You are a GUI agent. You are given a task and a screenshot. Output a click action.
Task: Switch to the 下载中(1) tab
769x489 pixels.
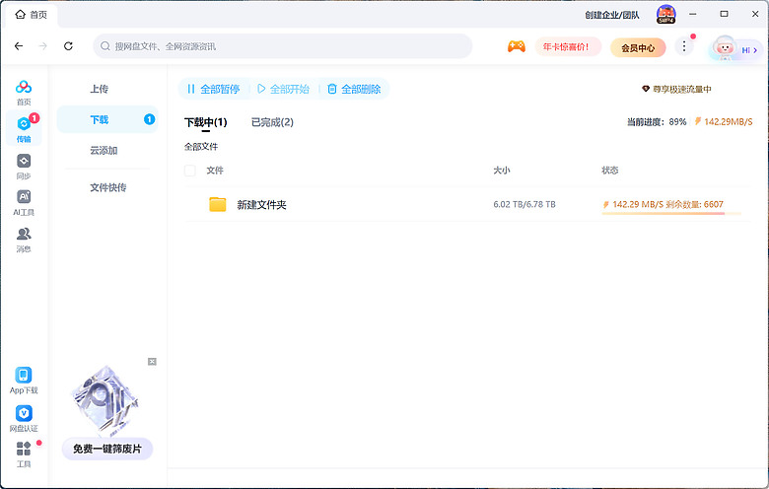(x=205, y=122)
